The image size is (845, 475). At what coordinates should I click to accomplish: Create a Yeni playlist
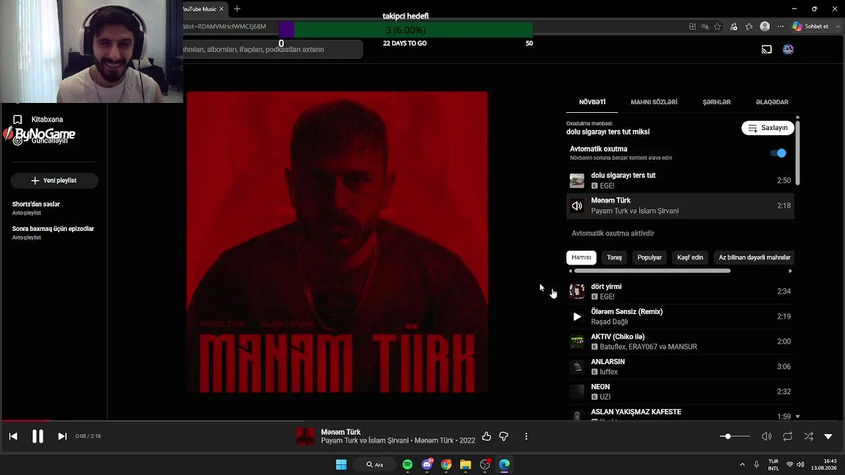(54, 180)
